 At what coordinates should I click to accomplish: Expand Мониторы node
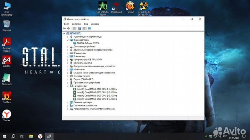[x=68, y=70]
